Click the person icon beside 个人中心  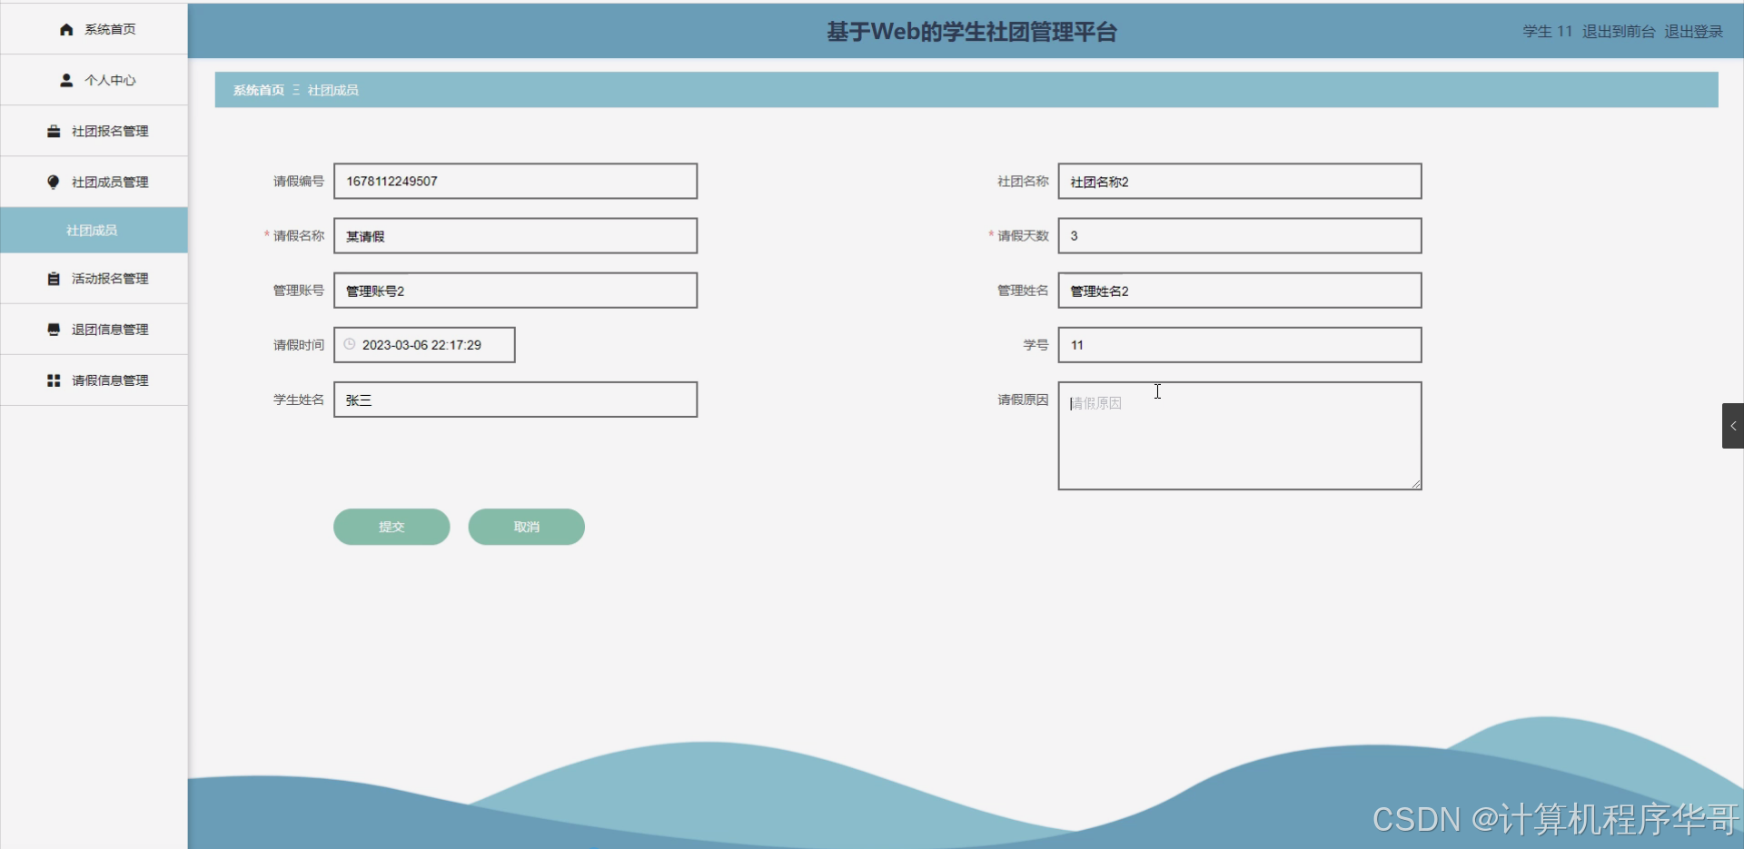tap(66, 80)
